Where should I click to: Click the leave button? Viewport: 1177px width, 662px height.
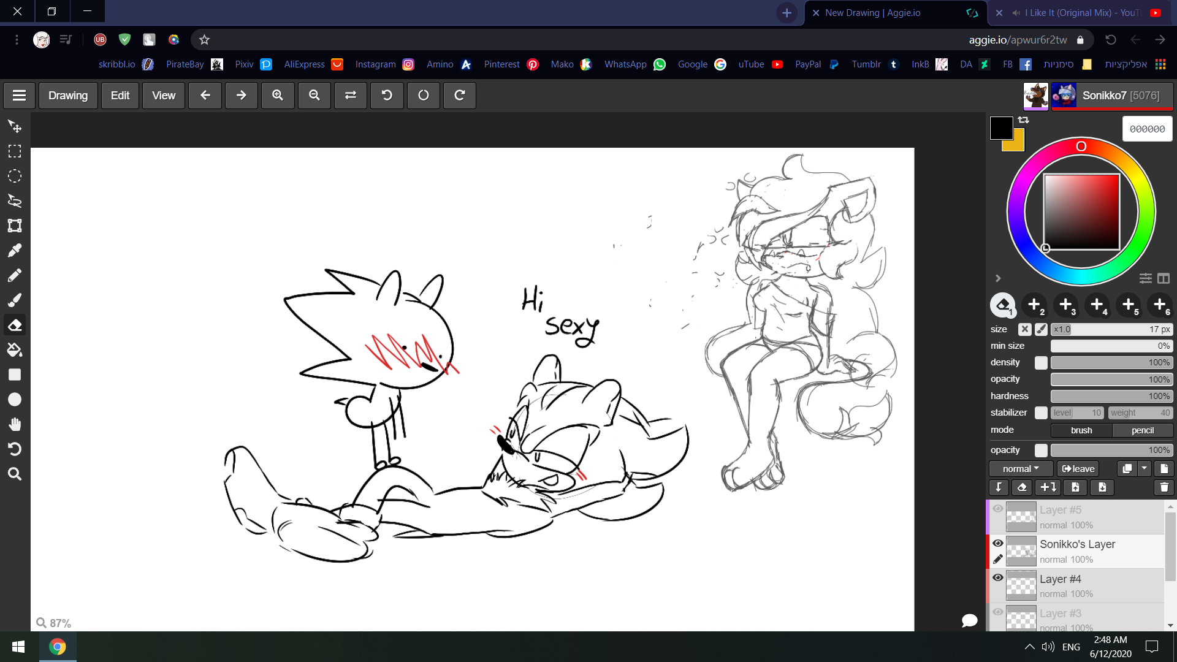click(1078, 469)
